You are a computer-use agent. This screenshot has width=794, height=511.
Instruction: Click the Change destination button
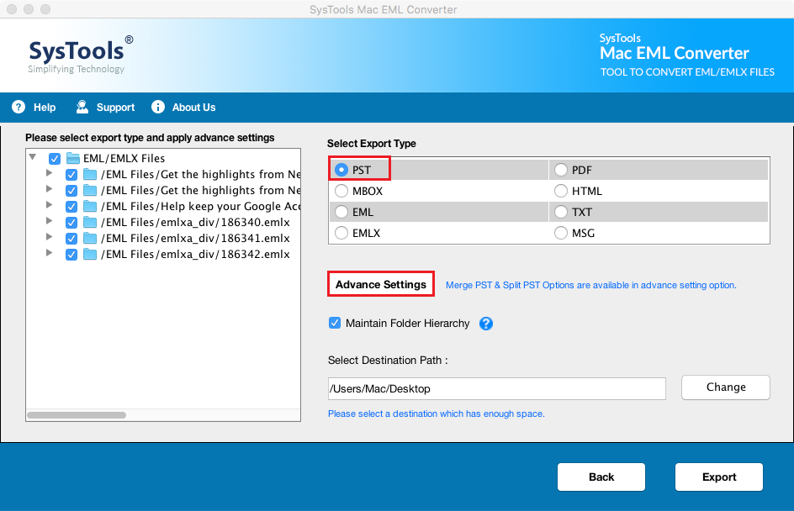[726, 387]
